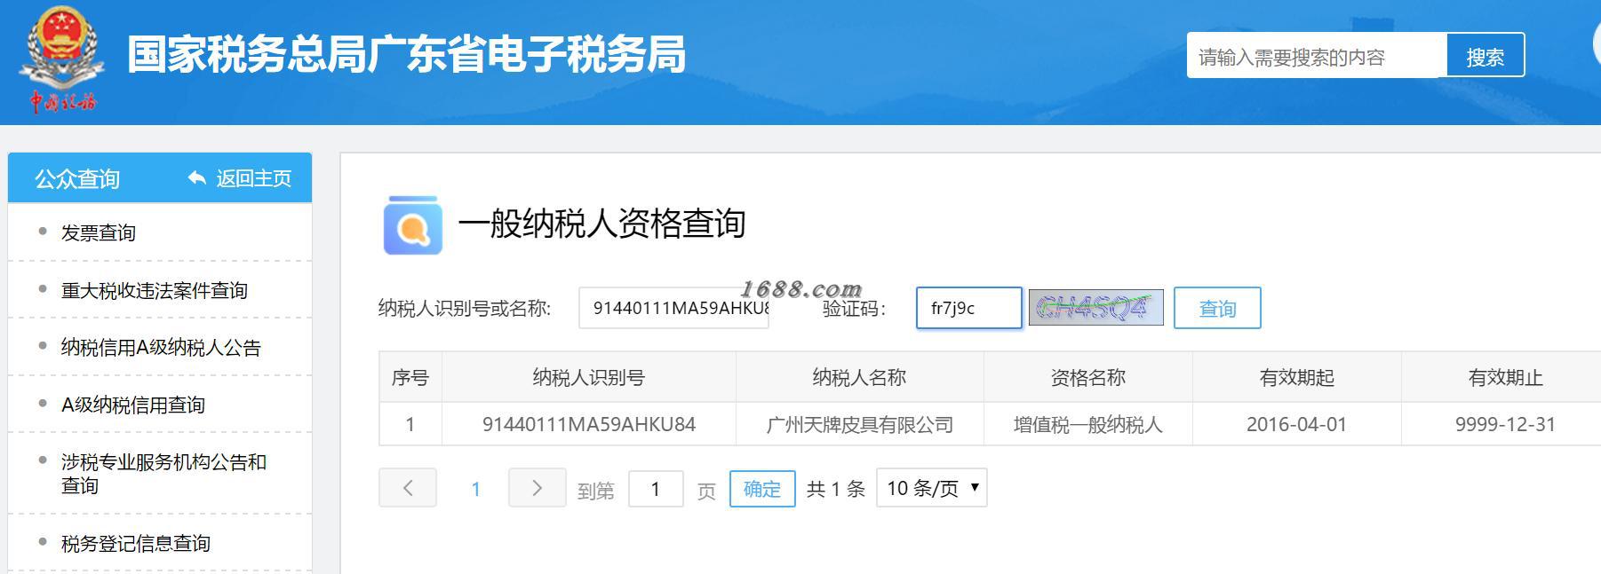1601x574 pixels.
Task: Click the 验证码 input field
Action: pos(968,308)
